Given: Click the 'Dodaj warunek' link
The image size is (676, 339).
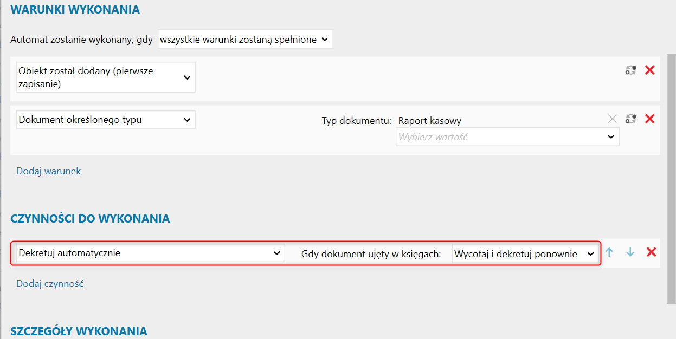Looking at the screenshot, I should pyautogui.click(x=48, y=171).
